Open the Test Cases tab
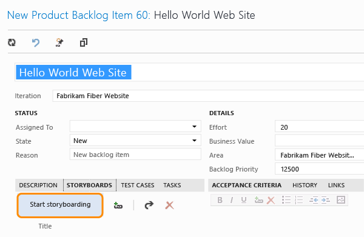This screenshot has height=237, width=364. 138,185
